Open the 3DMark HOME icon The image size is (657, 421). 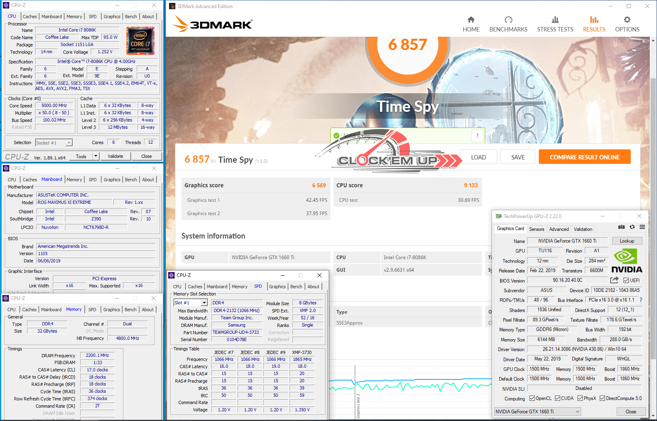coord(471,20)
